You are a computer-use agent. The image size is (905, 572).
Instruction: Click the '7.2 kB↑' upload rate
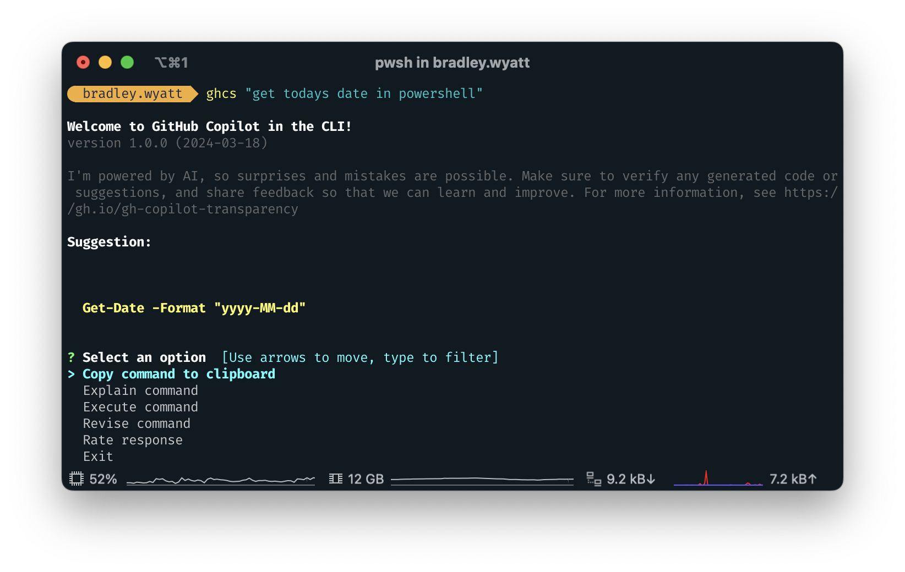(793, 479)
